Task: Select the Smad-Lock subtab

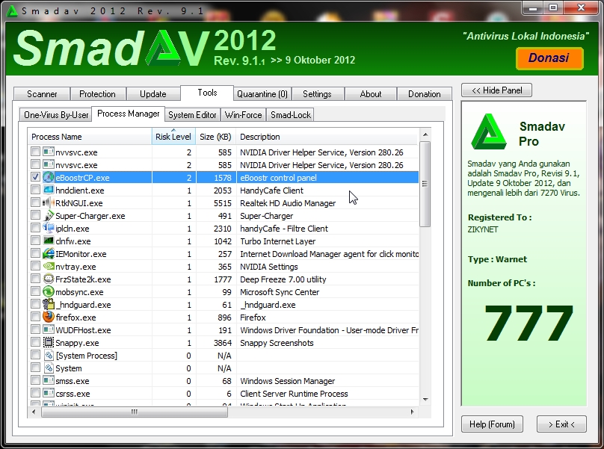Action: click(x=291, y=115)
